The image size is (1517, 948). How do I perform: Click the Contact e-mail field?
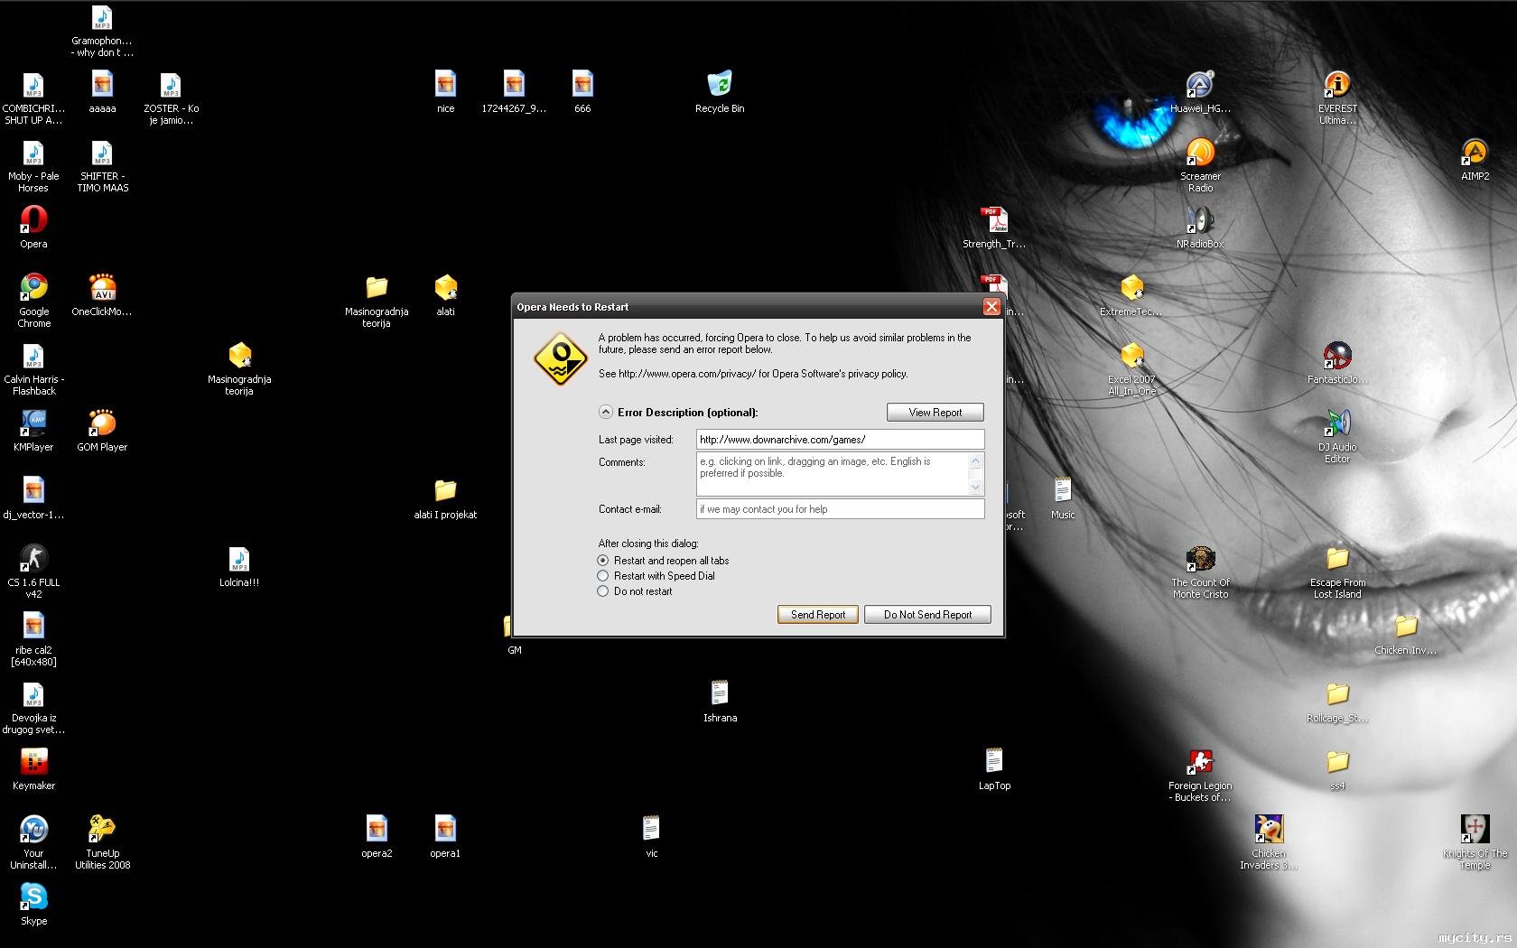coord(840,509)
